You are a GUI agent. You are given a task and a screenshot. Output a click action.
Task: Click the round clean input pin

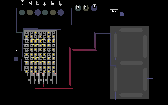click(x=122, y=14)
